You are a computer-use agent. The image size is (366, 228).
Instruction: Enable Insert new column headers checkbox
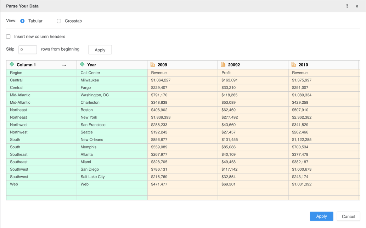pos(9,36)
